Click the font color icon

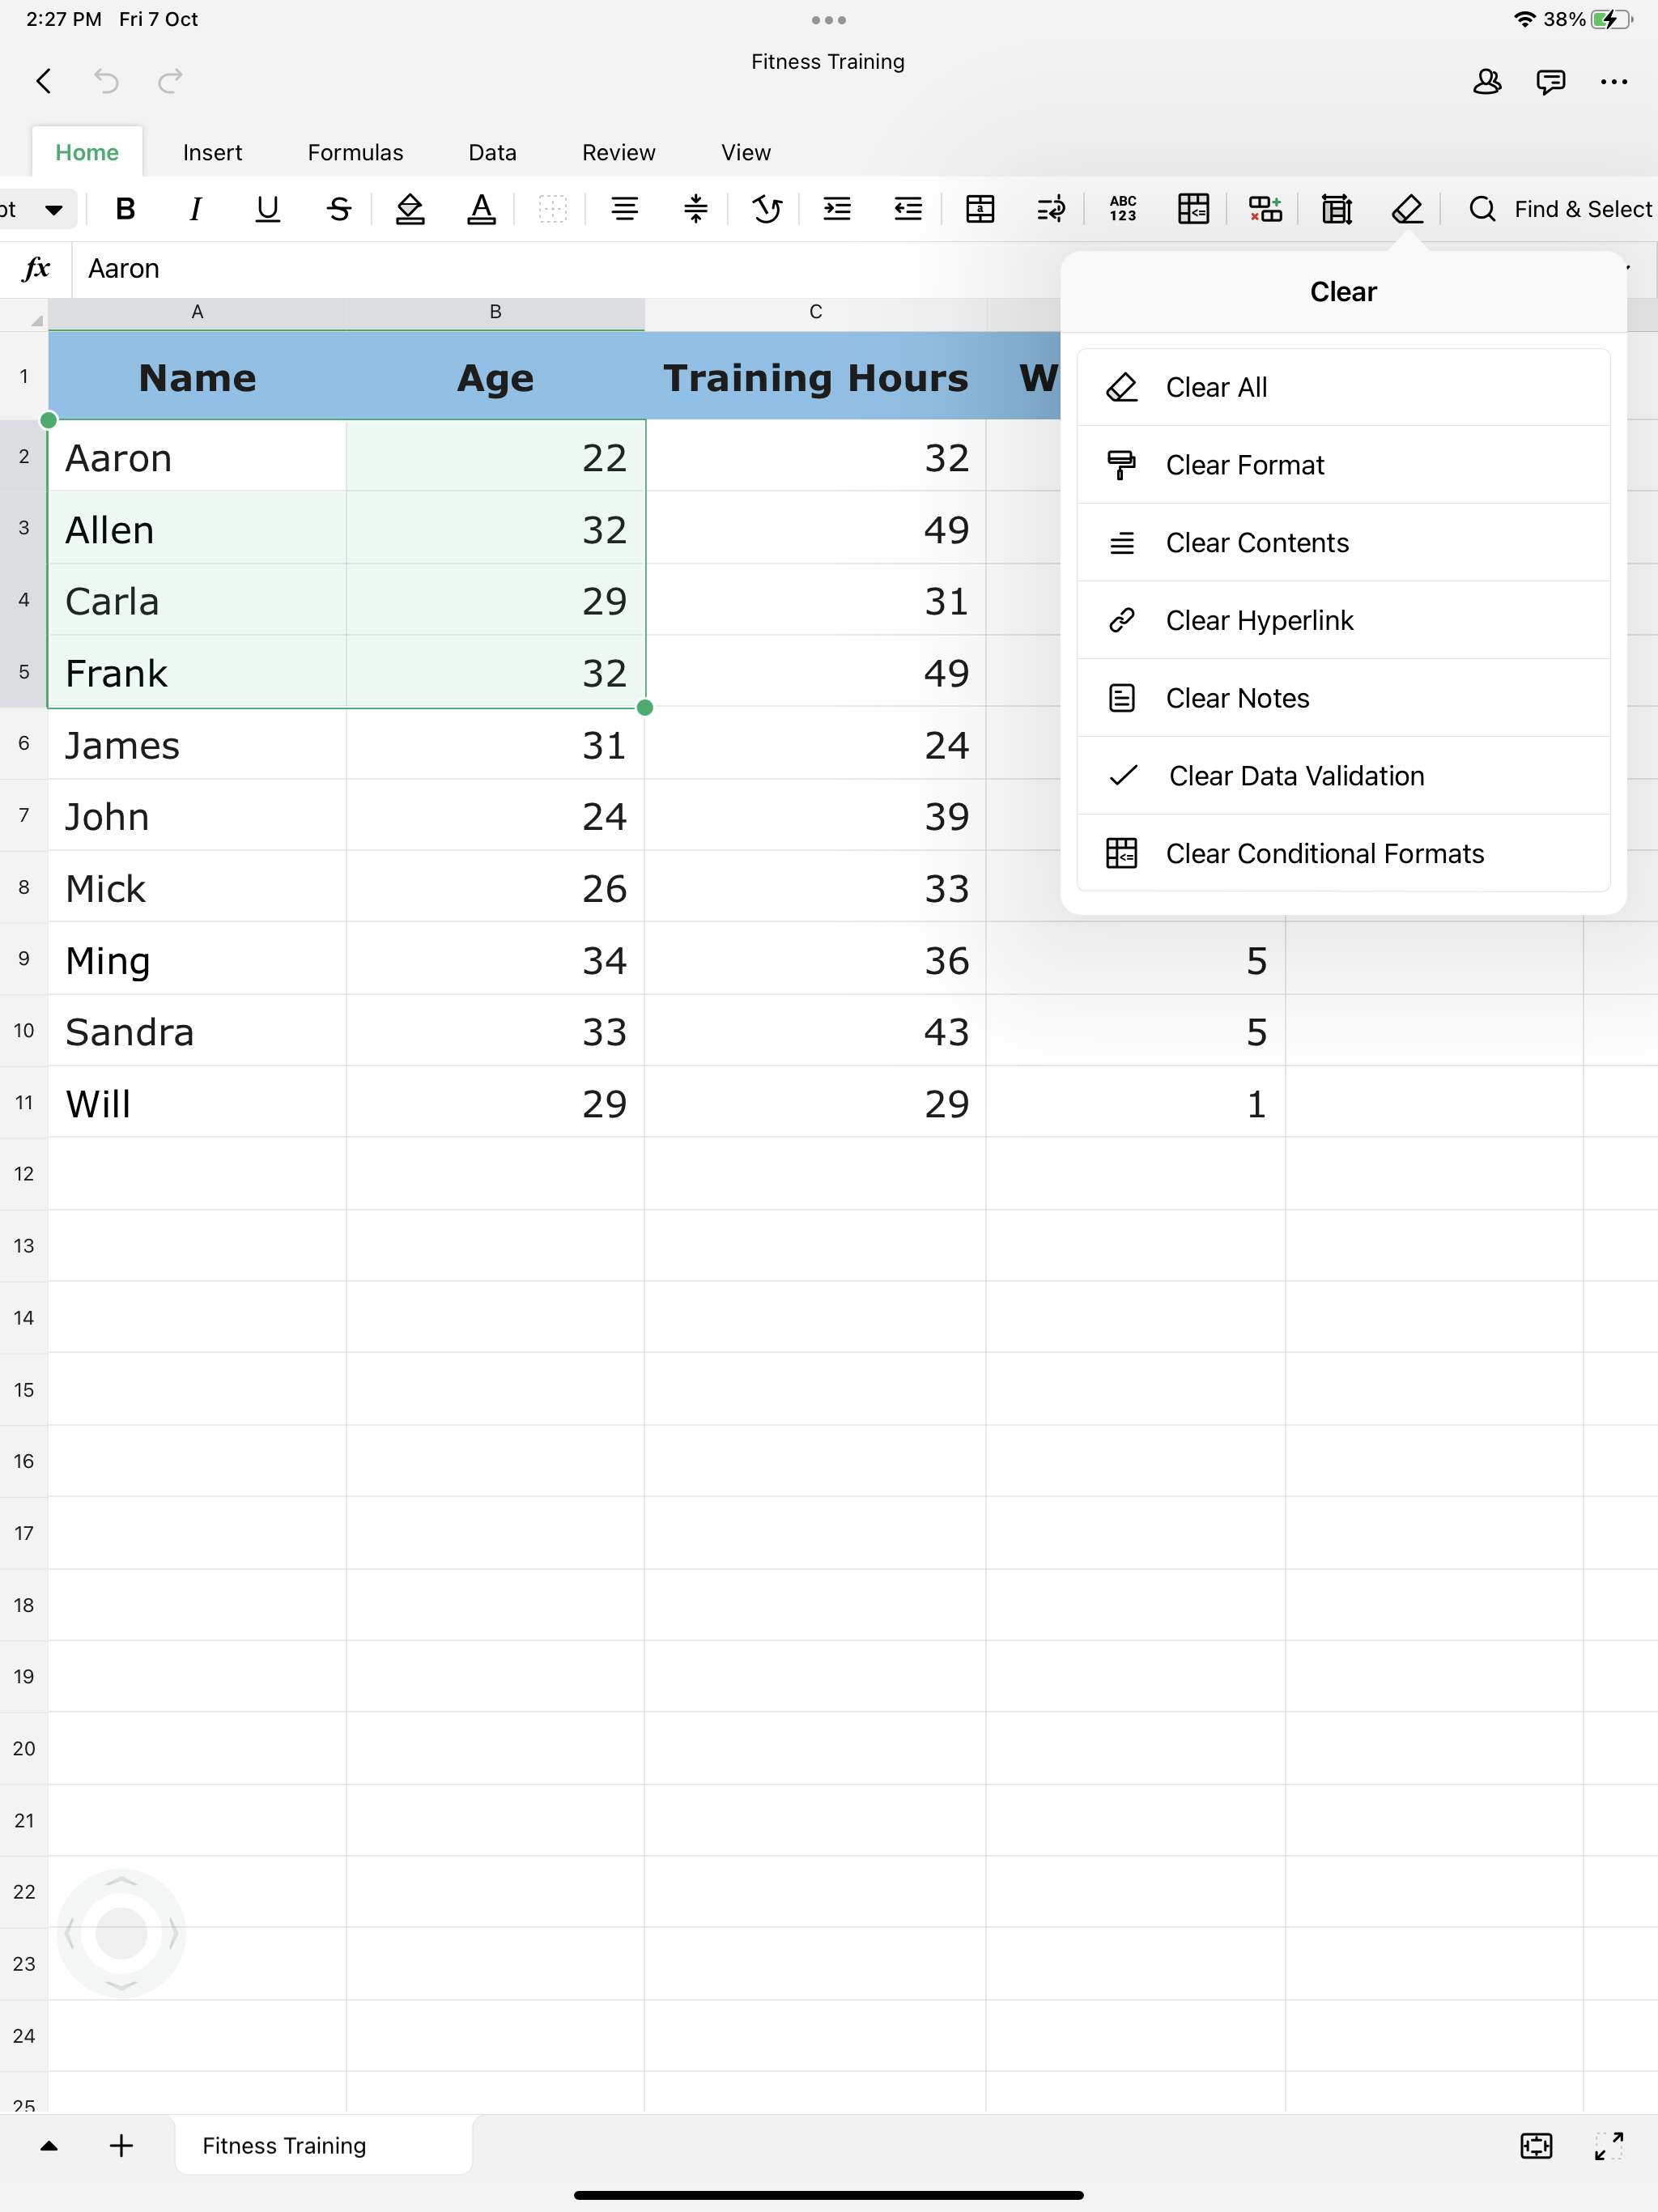click(481, 209)
